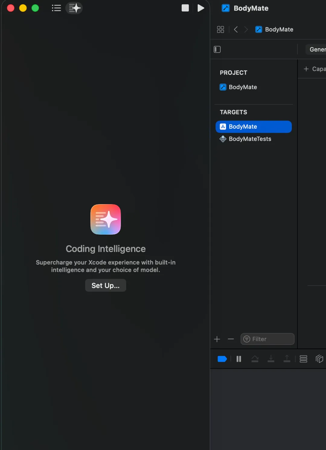This screenshot has width=326, height=450.
Task: Remove the selected target with the minus icon
Action: tap(231, 339)
